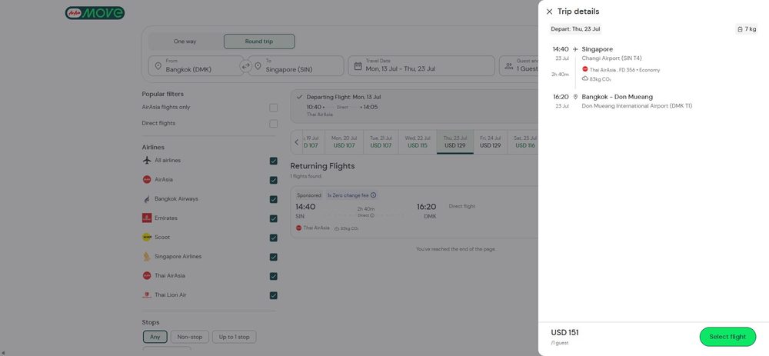The image size is (769, 356).
Task: Choose Non-stop filter
Action: pyautogui.click(x=190, y=337)
